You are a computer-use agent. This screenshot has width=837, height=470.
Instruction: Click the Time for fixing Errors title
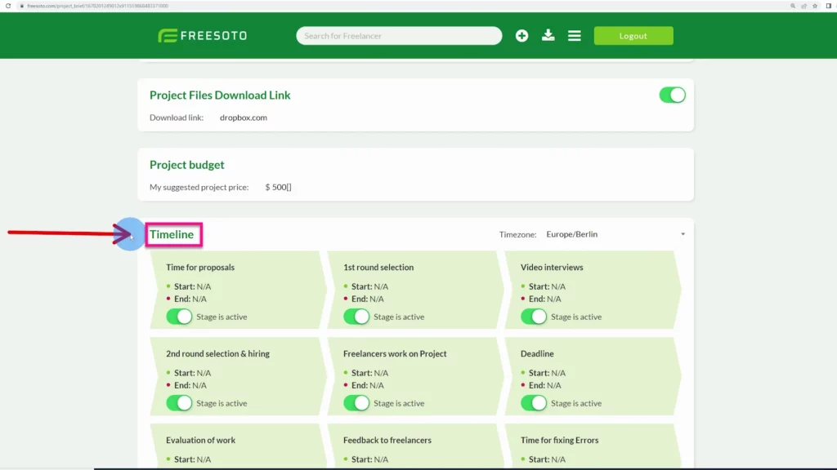pyautogui.click(x=559, y=440)
